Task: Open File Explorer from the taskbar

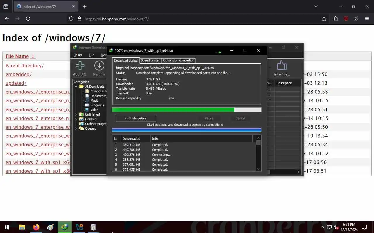Action: click(22, 227)
